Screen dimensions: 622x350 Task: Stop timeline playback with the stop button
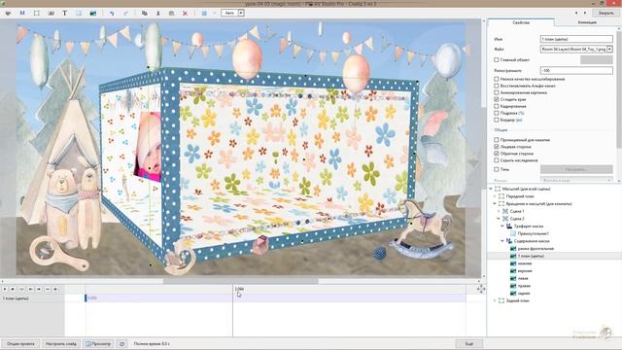[13, 290]
